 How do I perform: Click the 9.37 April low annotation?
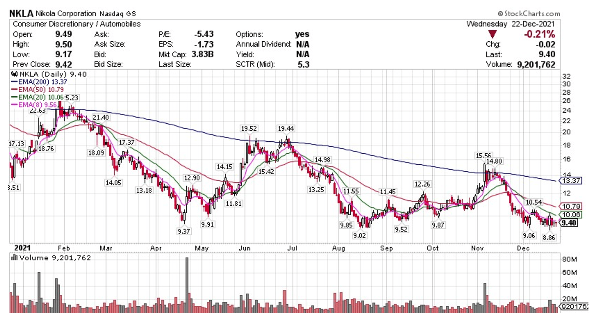click(x=184, y=231)
